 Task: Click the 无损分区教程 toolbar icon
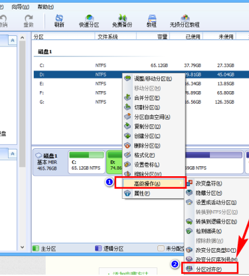[x=185, y=21]
